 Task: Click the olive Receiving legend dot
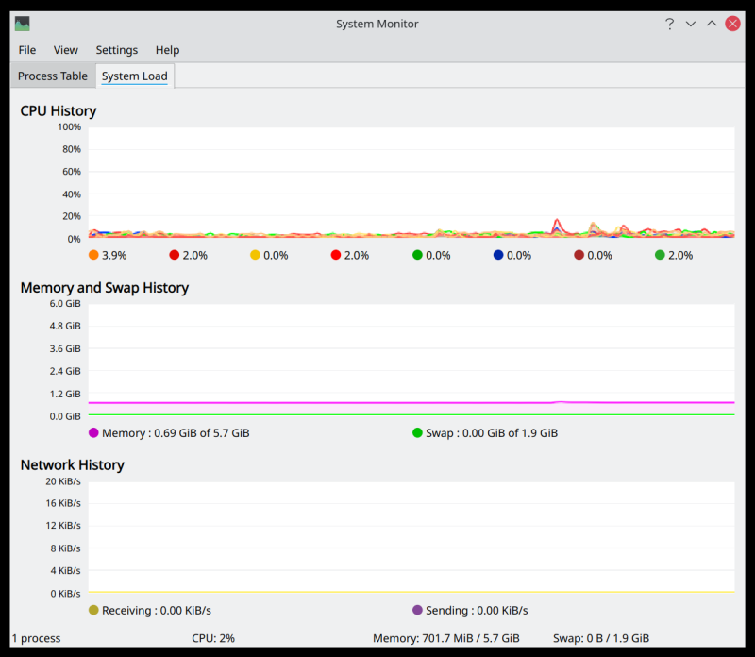click(x=92, y=611)
